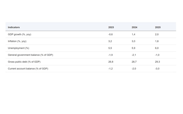Select the 2024 column header
183x114 pixels.
[134, 27]
